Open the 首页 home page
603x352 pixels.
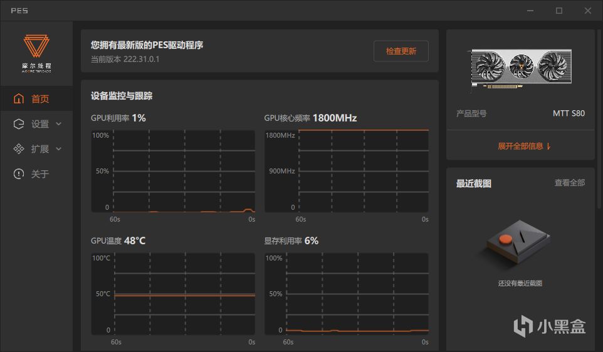tap(36, 99)
